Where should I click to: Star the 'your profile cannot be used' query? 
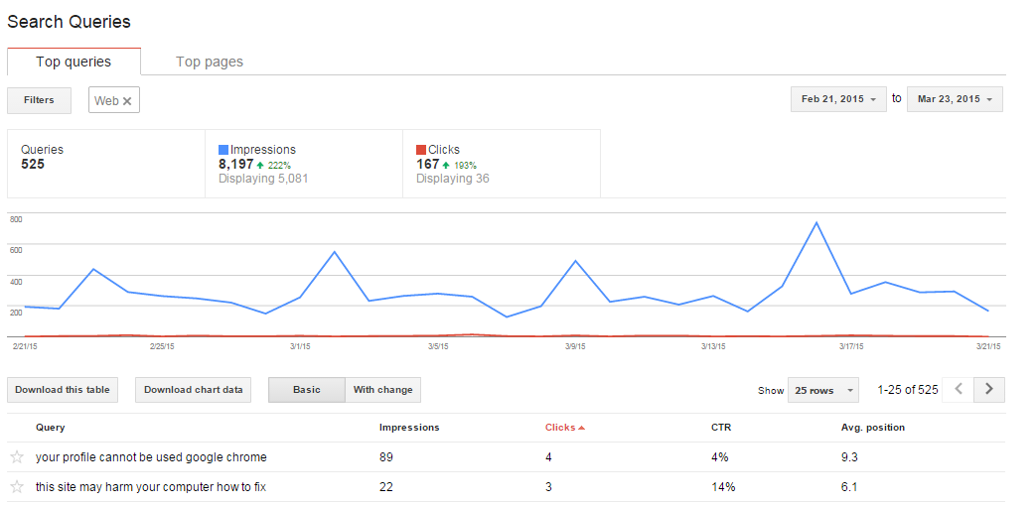(x=16, y=457)
